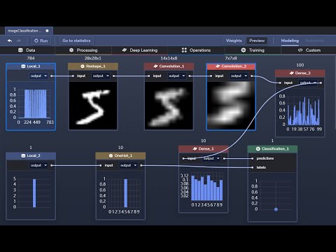Switch to the Notebook mode
Viewport: 336px width, 252px height.
pyautogui.click(x=314, y=41)
